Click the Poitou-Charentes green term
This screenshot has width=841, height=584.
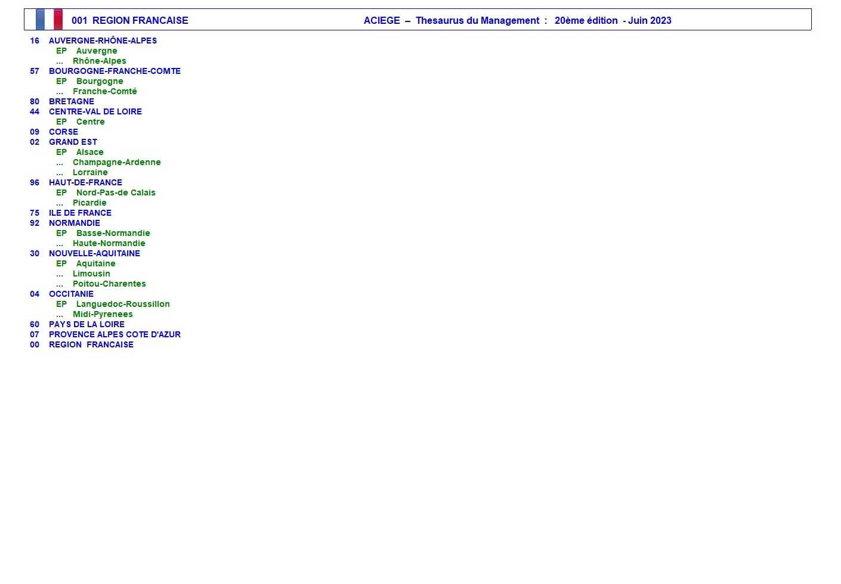click(x=109, y=284)
